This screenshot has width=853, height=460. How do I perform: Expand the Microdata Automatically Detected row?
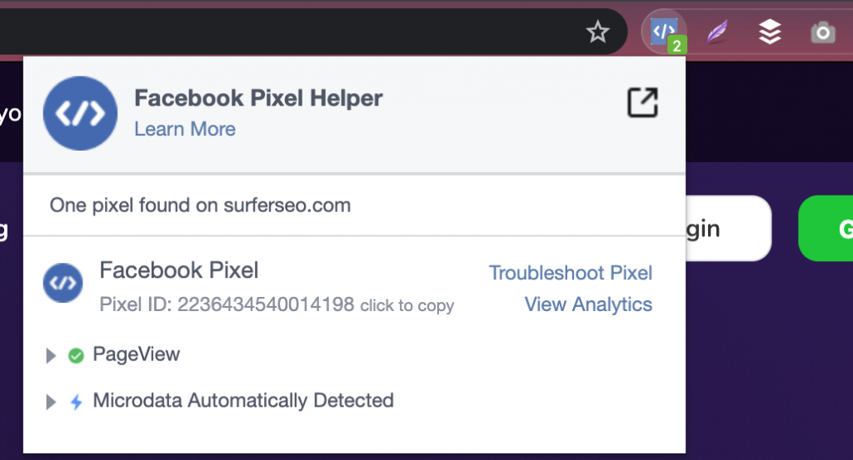[x=52, y=403]
